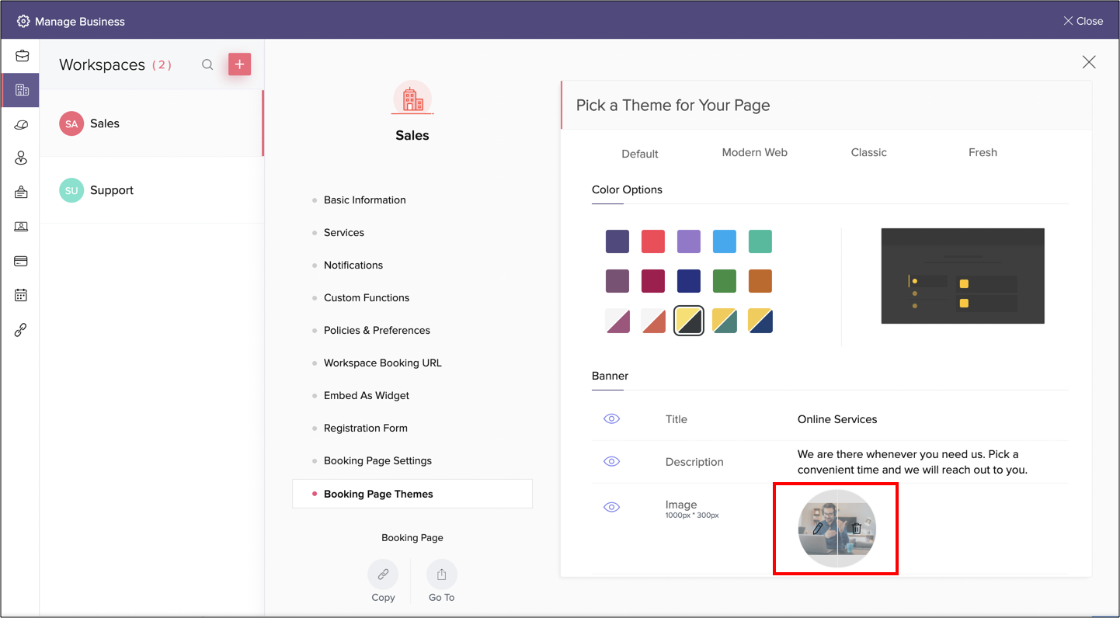Select the integrations link icon in sidebar
1120x618 pixels.
click(21, 329)
